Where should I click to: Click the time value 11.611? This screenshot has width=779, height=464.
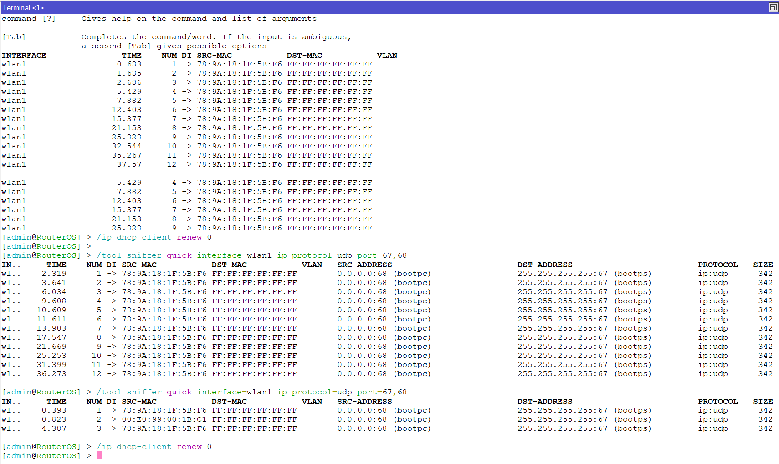point(51,319)
